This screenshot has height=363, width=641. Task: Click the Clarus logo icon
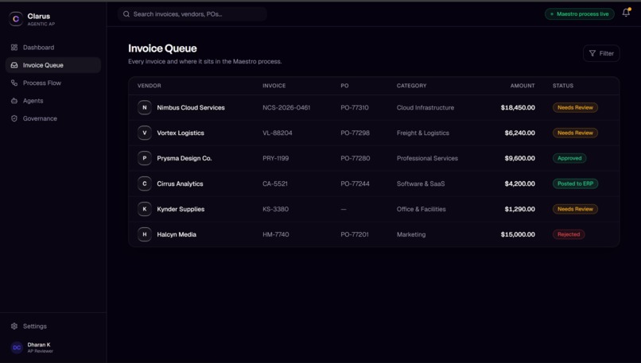[16, 19]
